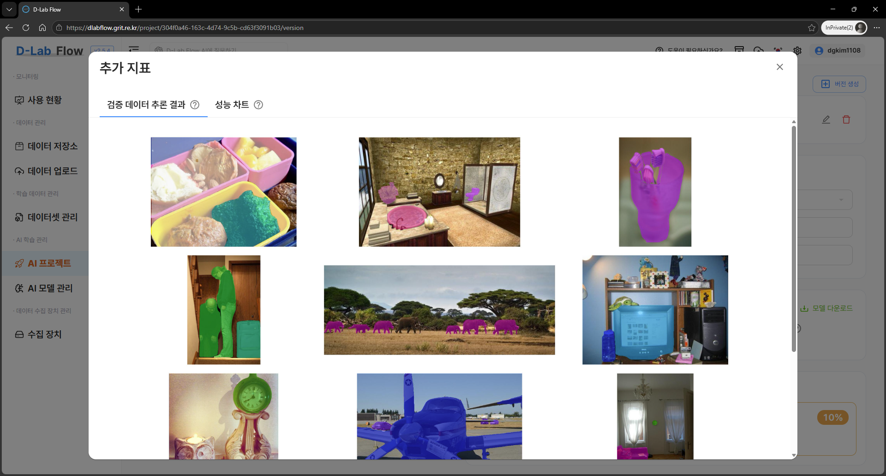886x476 pixels.
Task: Click the dialog scrollbar up arrow
Action: click(x=794, y=122)
